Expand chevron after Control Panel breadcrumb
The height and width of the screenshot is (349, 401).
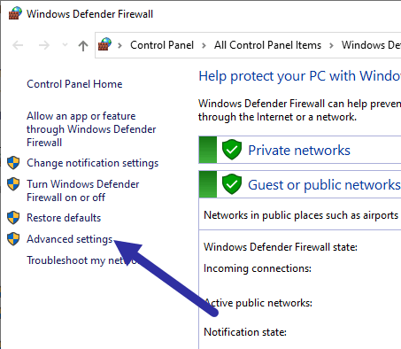[x=204, y=45]
